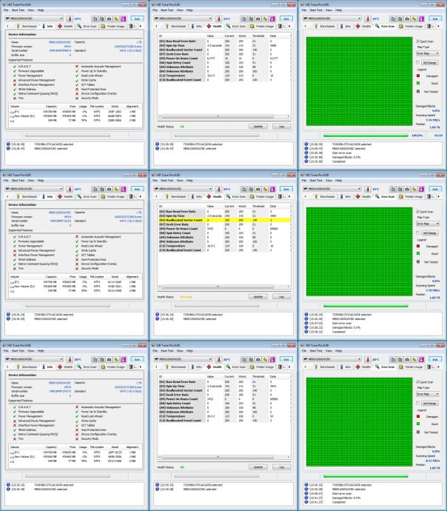The height and width of the screenshot is (511, 447).
Task: Switch to Benchmark tab in top-left window
Action: click(x=27, y=26)
